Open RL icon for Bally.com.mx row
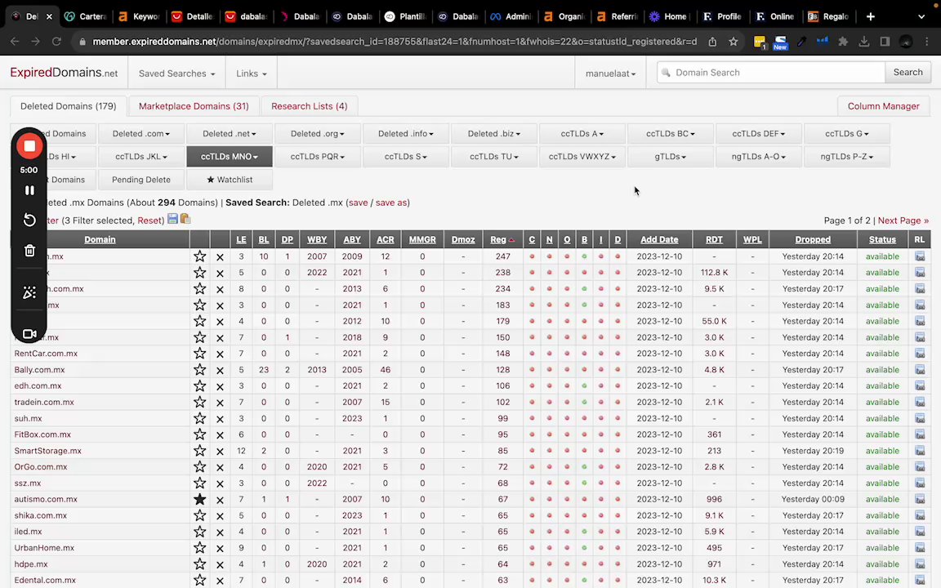The height and width of the screenshot is (588, 941). click(x=920, y=370)
